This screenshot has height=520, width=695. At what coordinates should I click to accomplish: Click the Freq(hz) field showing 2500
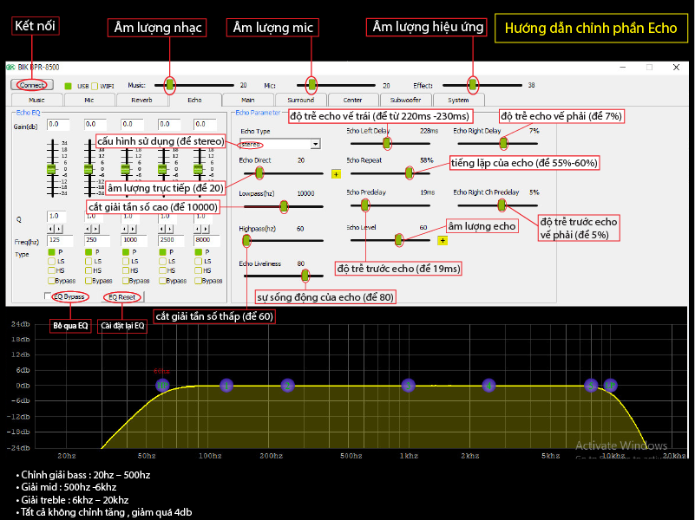[x=171, y=240]
